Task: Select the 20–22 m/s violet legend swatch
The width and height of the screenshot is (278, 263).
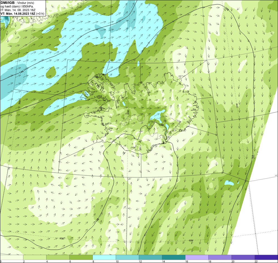Action: (x=243, y=257)
